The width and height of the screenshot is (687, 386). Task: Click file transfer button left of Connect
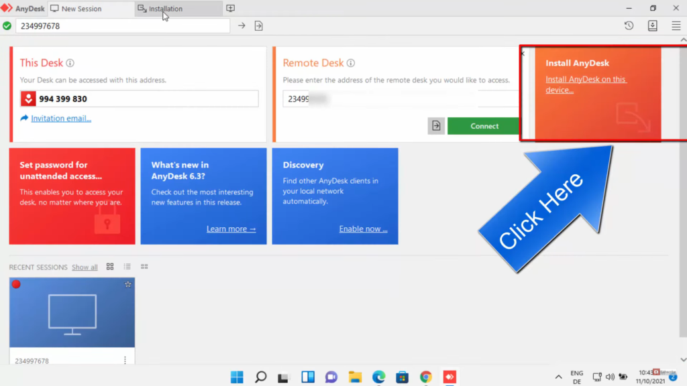pos(436,126)
